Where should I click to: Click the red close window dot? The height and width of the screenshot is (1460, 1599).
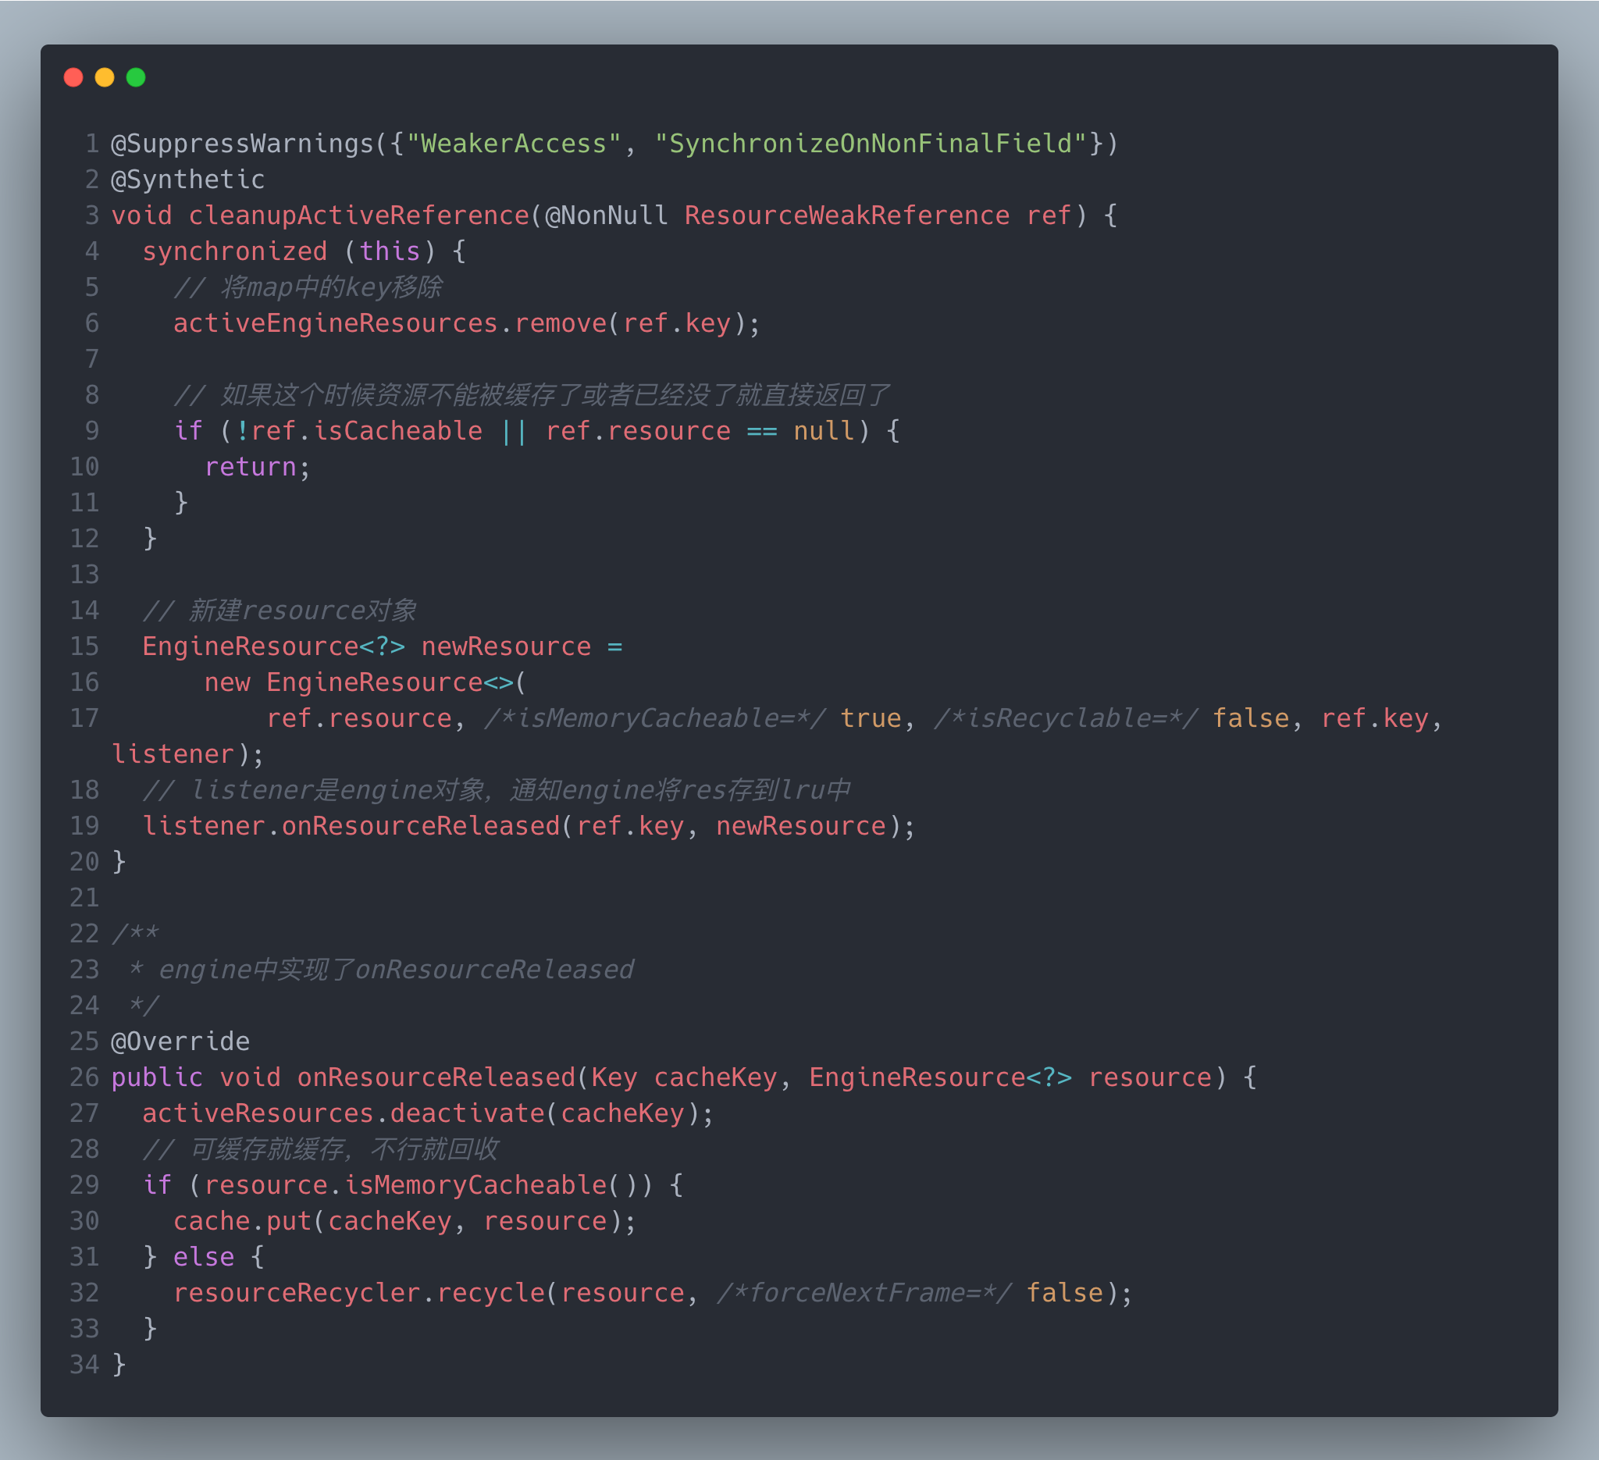73,77
